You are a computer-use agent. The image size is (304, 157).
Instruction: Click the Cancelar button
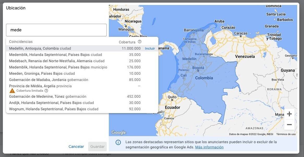76,147
